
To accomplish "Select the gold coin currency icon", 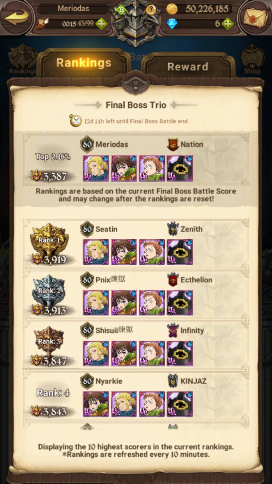I will pyautogui.click(x=172, y=9).
